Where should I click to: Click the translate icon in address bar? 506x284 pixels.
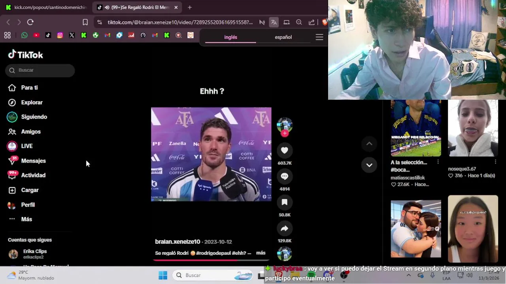(x=274, y=22)
